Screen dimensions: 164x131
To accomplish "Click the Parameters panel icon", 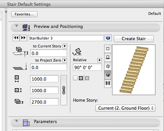I will pos(26,123).
